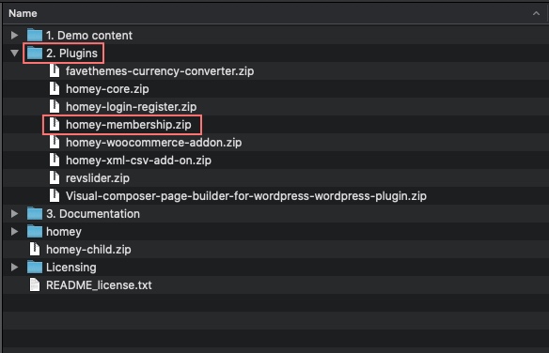Click the README_license.txt document icon

tap(35, 284)
